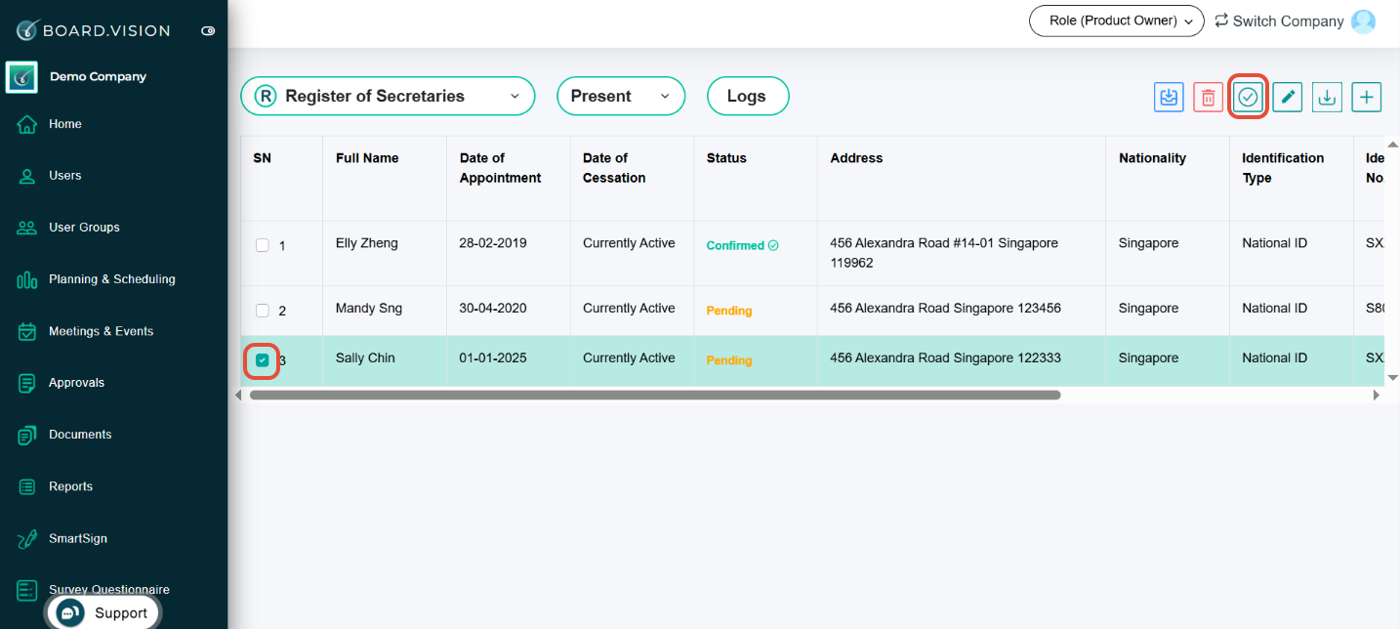Image resolution: width=1400 pixels, height=629 pixels.
Task: Open the Support chat button
Action: point(103,612)
